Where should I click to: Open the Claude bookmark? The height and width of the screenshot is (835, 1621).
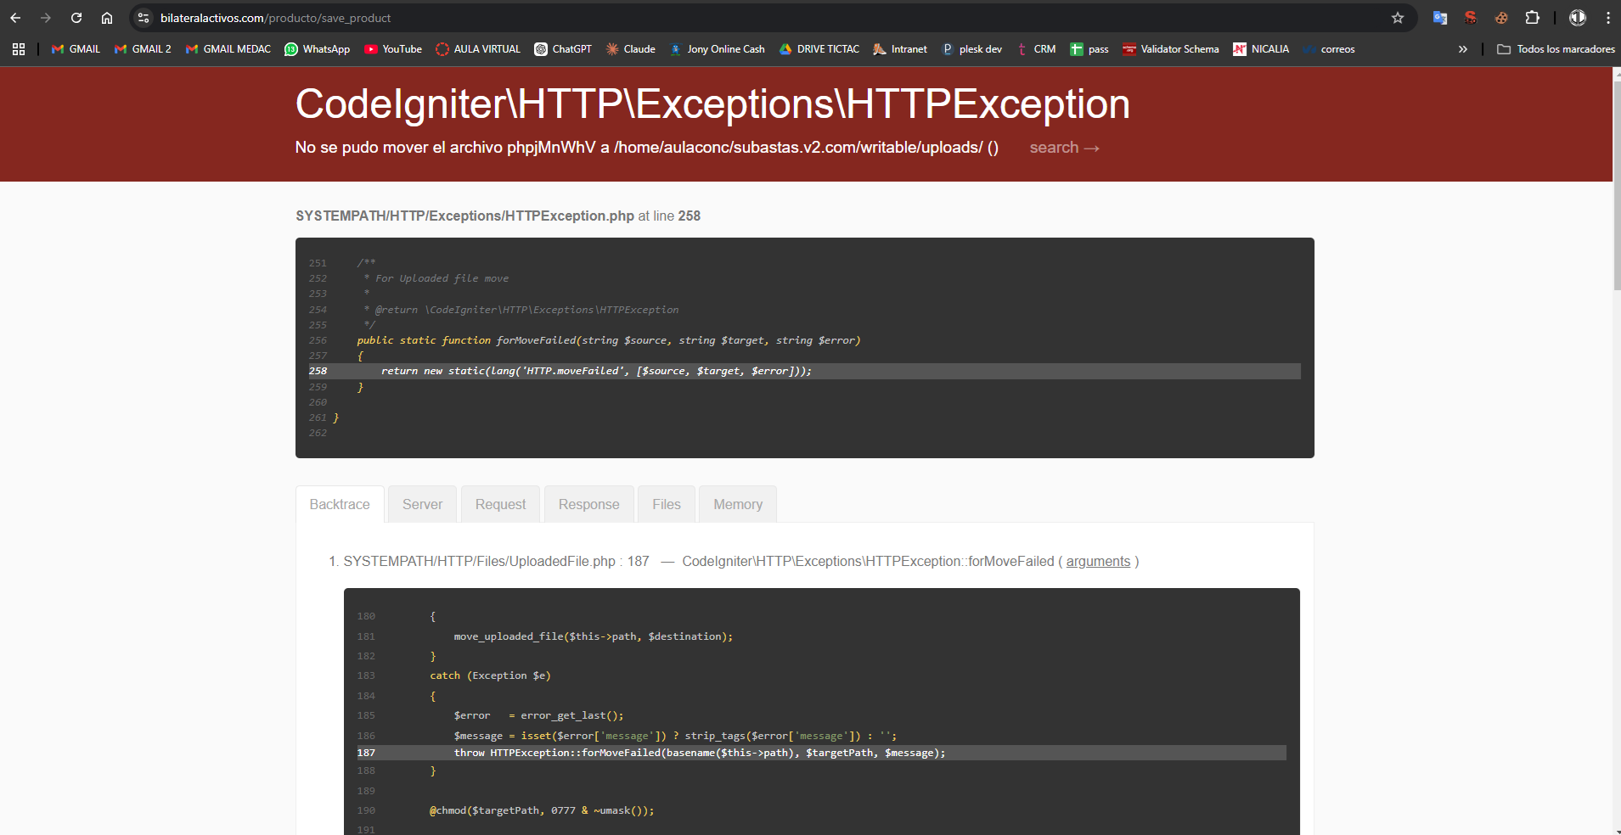[630, 49]
